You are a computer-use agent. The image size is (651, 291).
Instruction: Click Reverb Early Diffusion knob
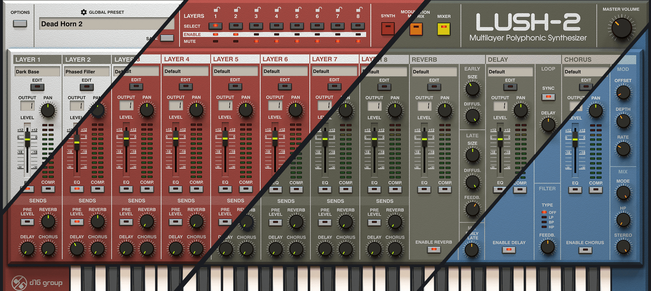click(x=472, y=116)
